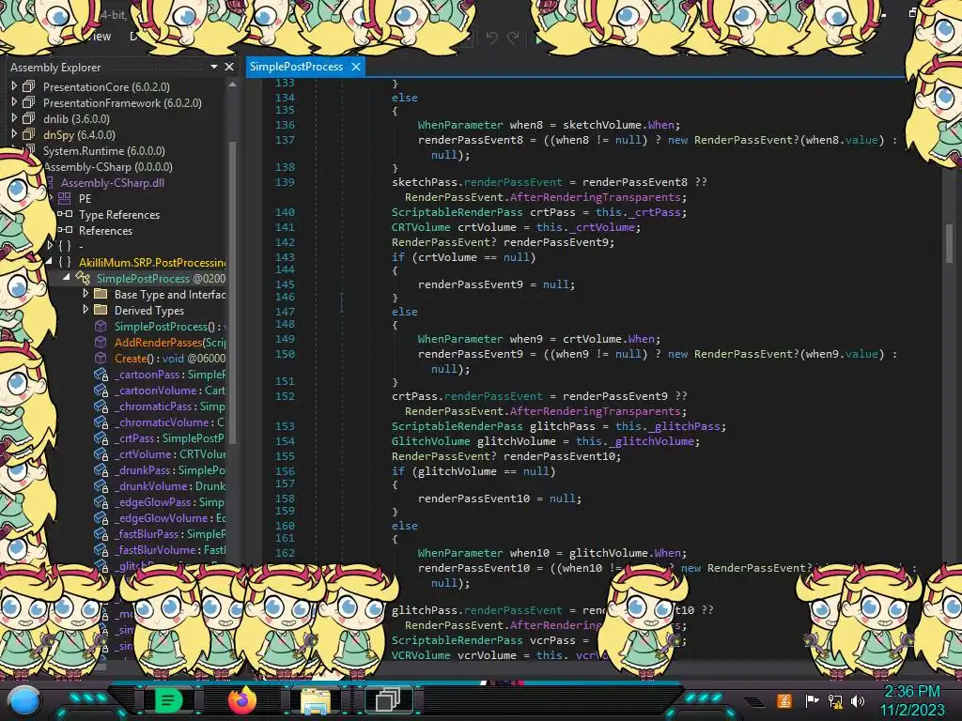Expand the Base Type and Interfaces folder

[85, 294]
